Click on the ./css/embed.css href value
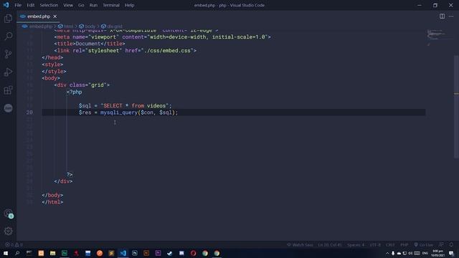 167,51
